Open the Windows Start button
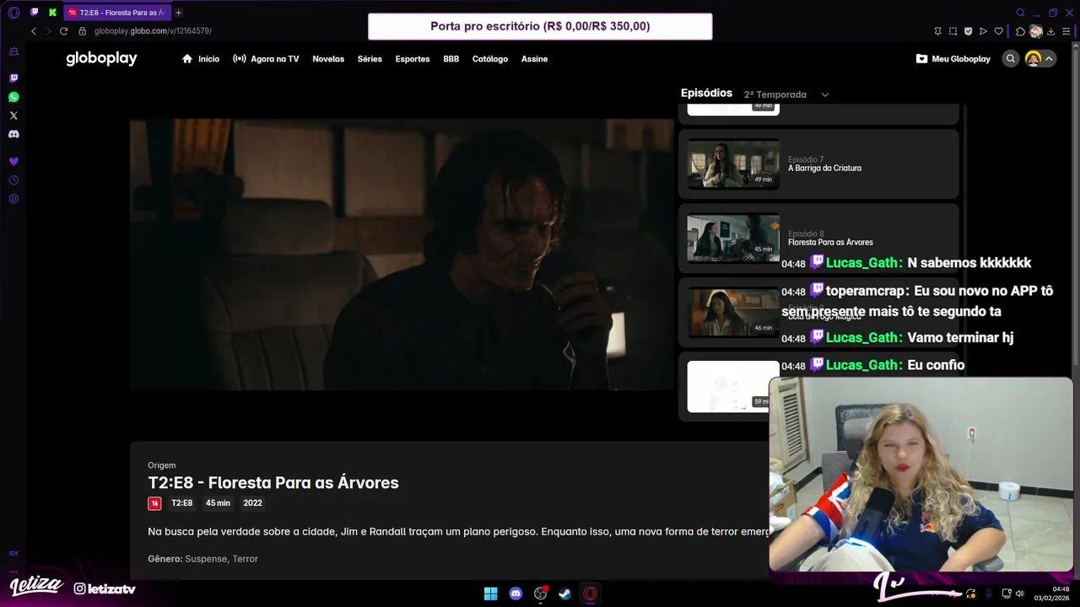Screen dimensions: 1080x607 coord(491,594)
